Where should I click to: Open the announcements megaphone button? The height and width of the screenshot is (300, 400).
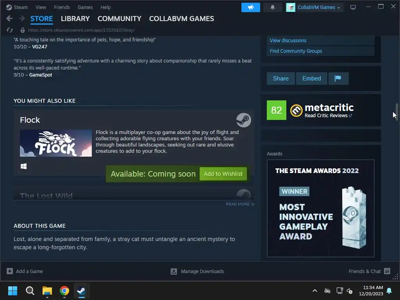[x=250, y=7]
